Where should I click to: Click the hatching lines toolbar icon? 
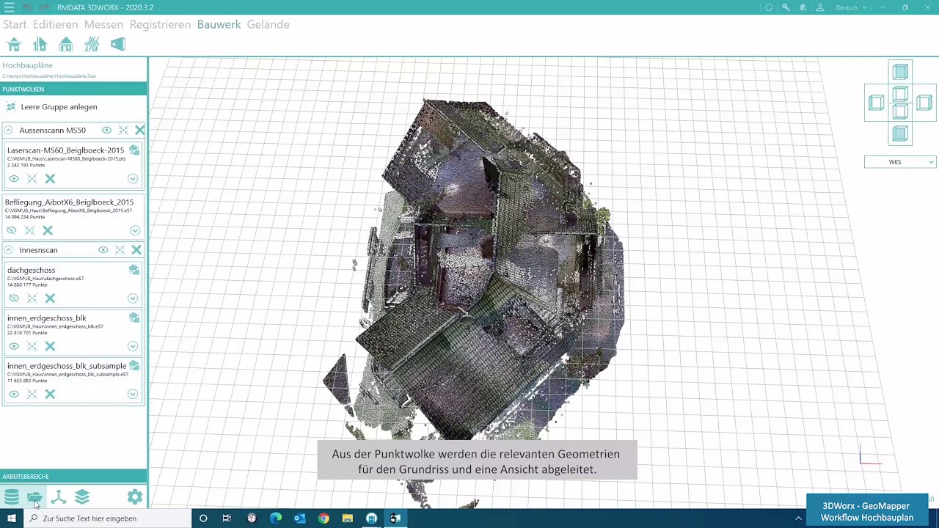92,45
